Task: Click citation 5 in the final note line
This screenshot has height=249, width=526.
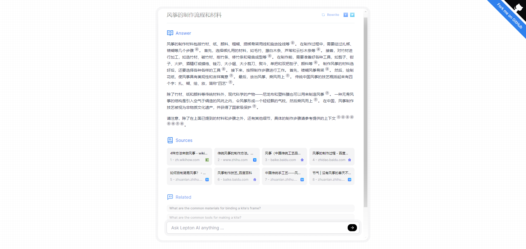Action: pyautogui.click(x=169, y=124)
